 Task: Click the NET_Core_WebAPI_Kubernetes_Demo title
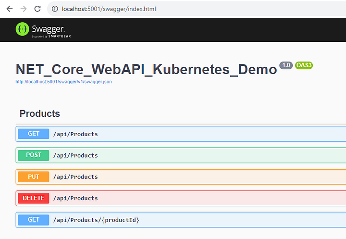click(146, 69)
